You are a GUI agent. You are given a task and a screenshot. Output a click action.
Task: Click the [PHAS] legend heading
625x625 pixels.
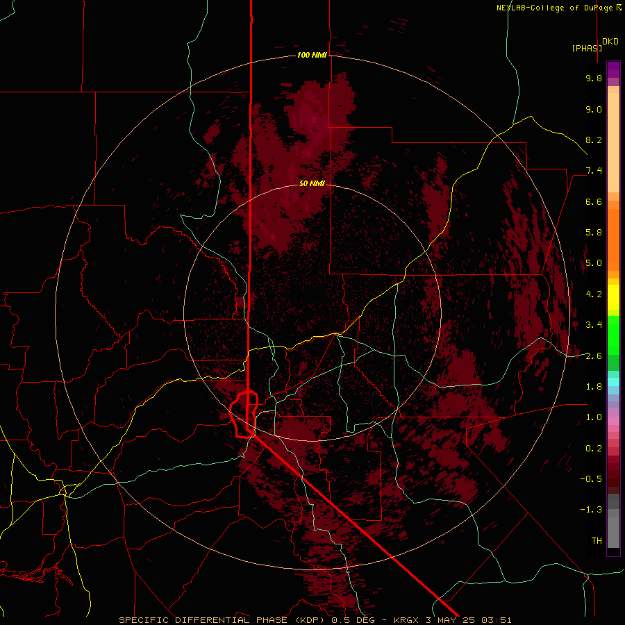[x=587, y=49]
